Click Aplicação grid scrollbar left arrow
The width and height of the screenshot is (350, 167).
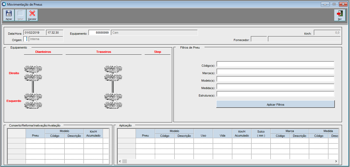pos(120,161)
